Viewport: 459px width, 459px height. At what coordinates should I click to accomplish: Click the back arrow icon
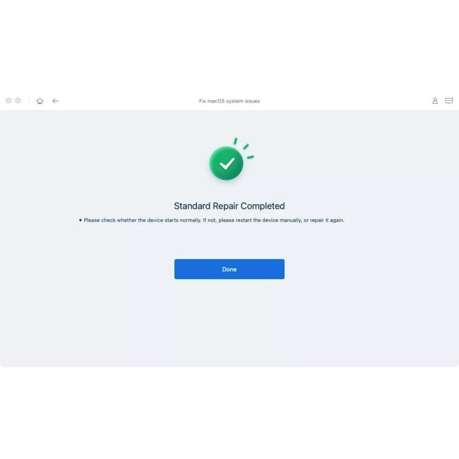(55, 101)
